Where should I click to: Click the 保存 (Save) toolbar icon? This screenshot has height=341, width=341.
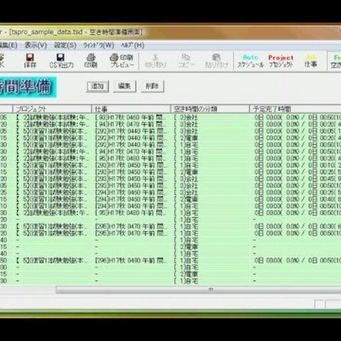(x=30, y=60)
